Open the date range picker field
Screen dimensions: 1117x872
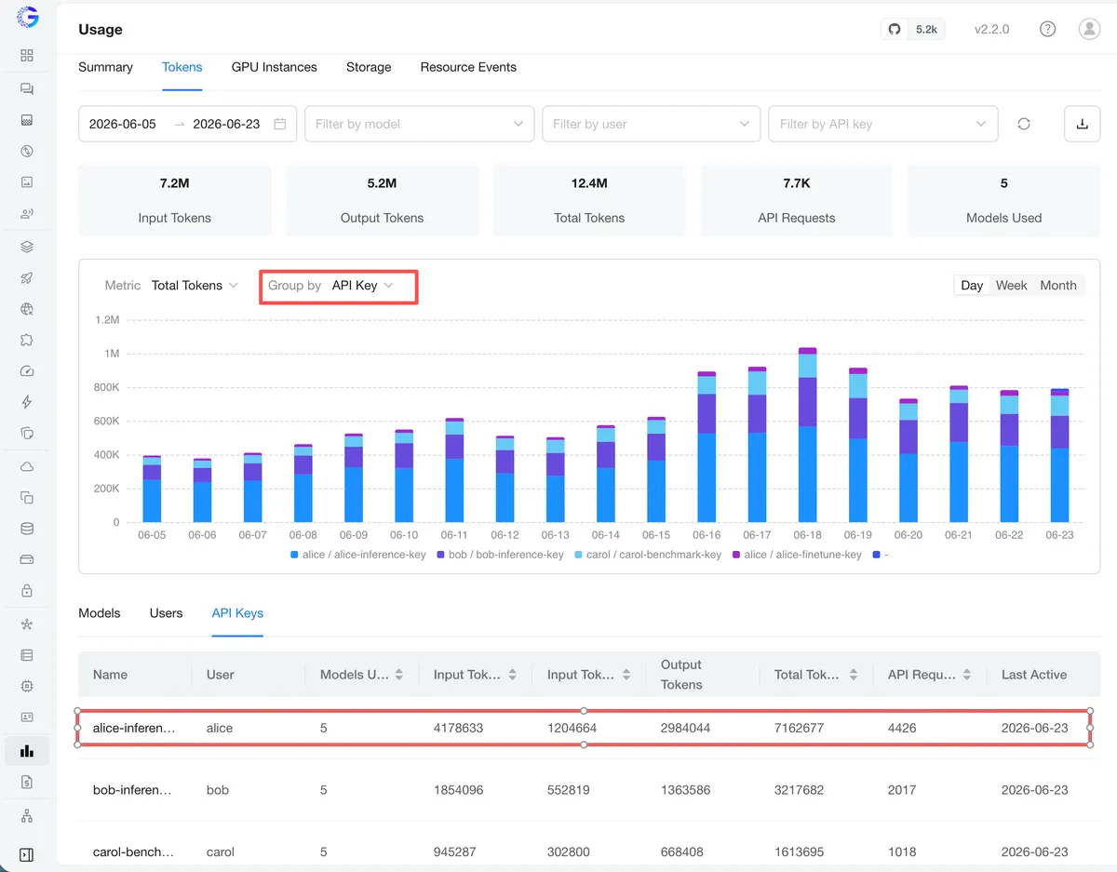188,124
